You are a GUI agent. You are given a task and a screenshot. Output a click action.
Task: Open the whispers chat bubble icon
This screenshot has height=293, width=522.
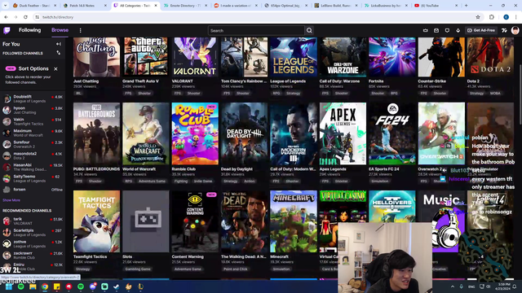click(447, 31)
